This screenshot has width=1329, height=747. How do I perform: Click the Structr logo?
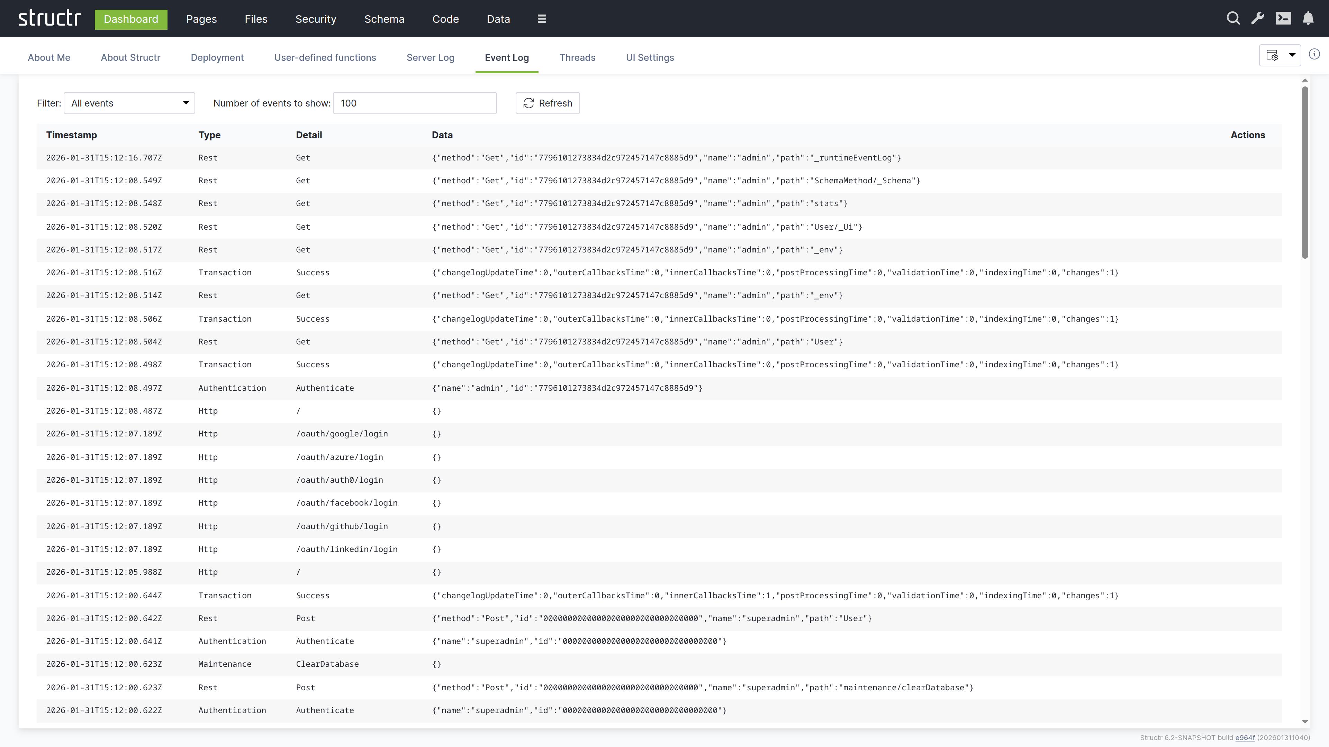[49, 19]
